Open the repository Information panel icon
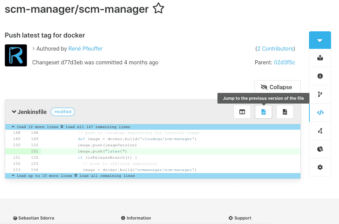 [x=320, y=76]
